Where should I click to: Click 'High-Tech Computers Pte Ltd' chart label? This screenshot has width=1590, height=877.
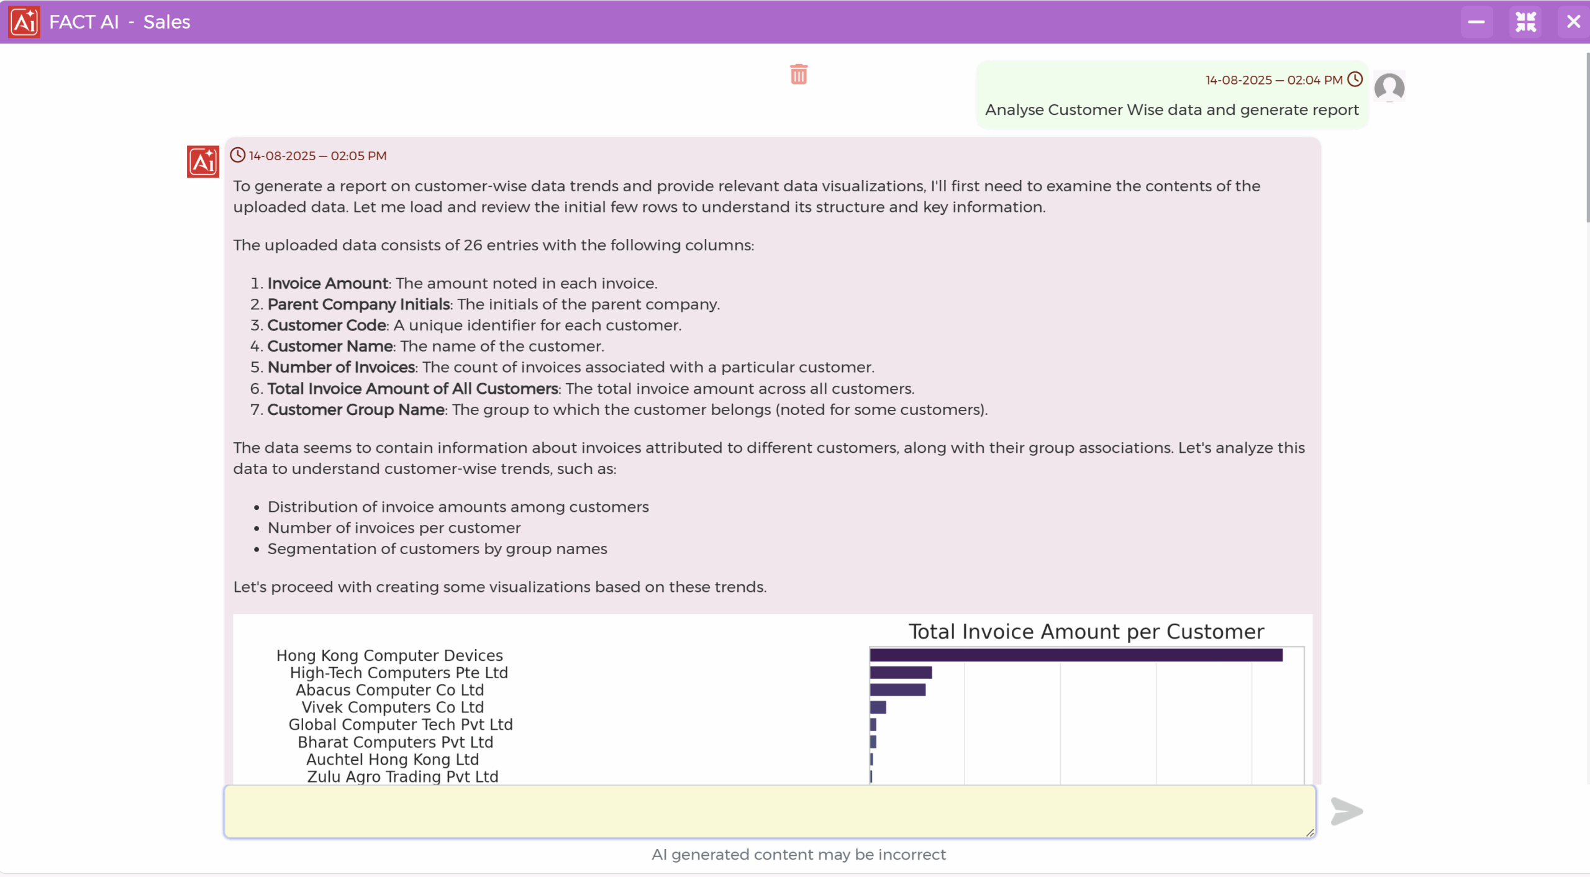(x=399, y=673)
